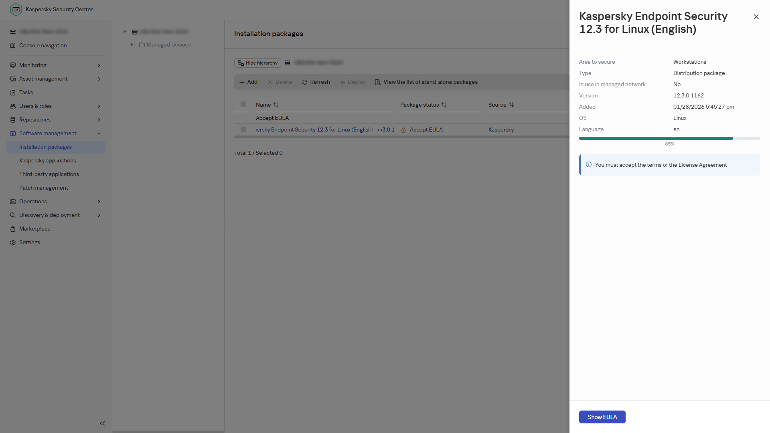Screen dimensions: 770x433
Task: Click the Users & roles icon
Action: 13,106
